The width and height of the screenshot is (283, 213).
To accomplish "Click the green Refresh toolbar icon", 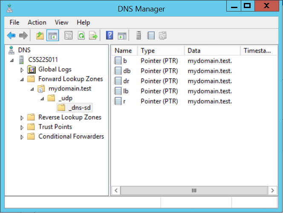I will pos(81,36).
